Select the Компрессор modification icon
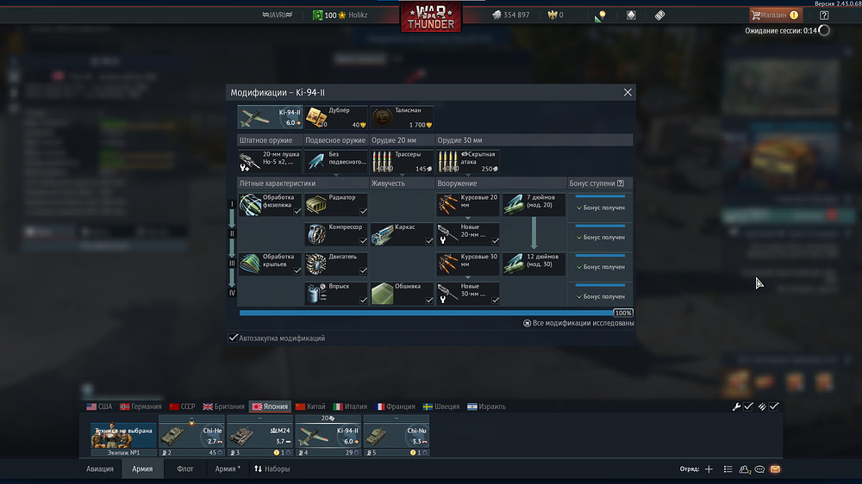Image resolution: width=862 pixels, height=484 pixels. 315,234
